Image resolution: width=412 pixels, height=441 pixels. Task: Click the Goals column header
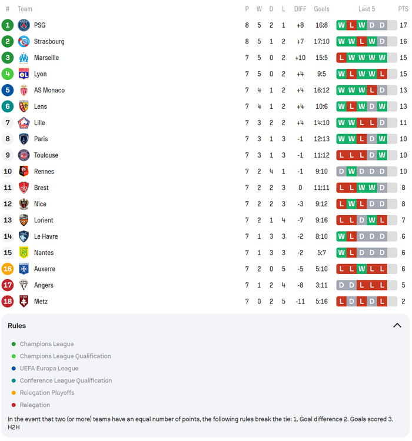click(x=321, y=9)
